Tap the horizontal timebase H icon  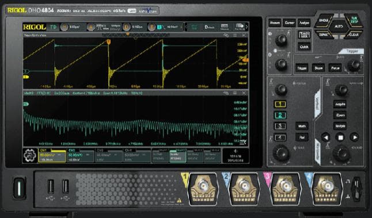pyautogui.click(x=64, y=27)
